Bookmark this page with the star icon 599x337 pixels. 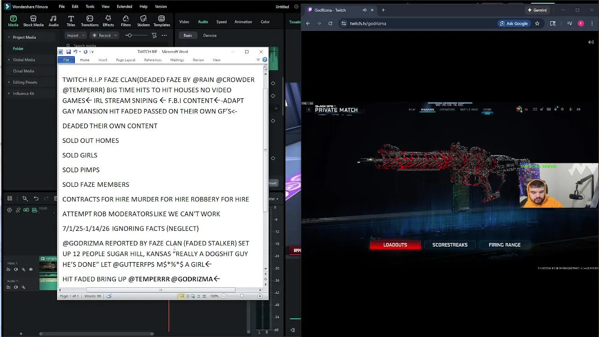tap(537, 23)
